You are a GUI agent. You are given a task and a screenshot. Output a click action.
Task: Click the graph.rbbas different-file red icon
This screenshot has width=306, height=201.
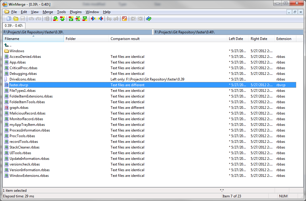(x=7, y=108)
